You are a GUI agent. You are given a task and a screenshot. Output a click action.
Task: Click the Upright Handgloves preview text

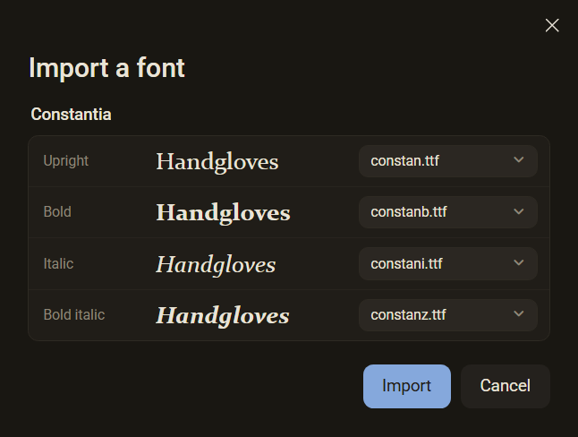pyautogui.click(x=217, y=162)
